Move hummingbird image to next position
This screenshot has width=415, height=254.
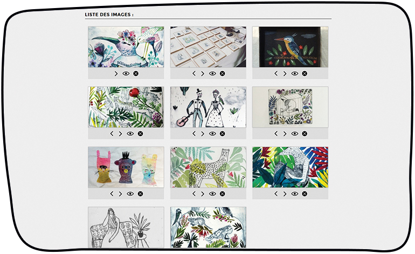116,74
